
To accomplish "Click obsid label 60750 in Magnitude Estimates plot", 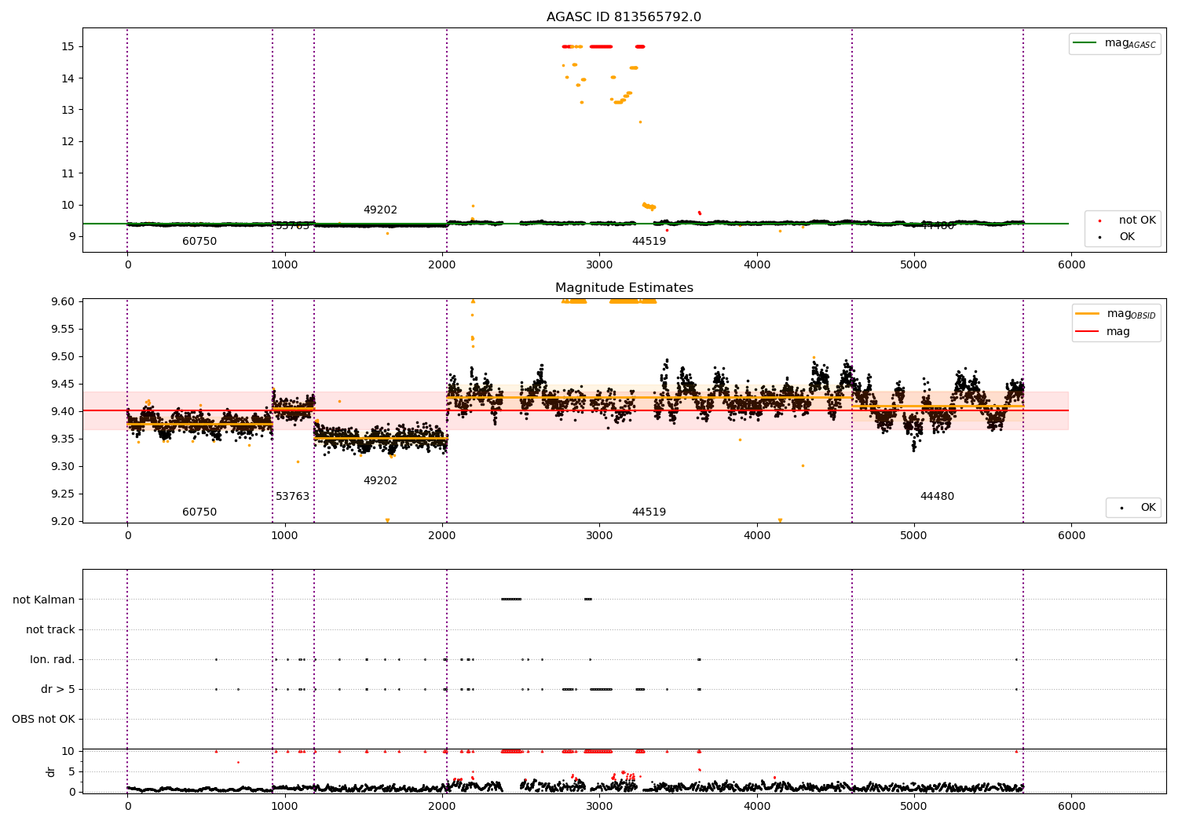I will point(199,512).
